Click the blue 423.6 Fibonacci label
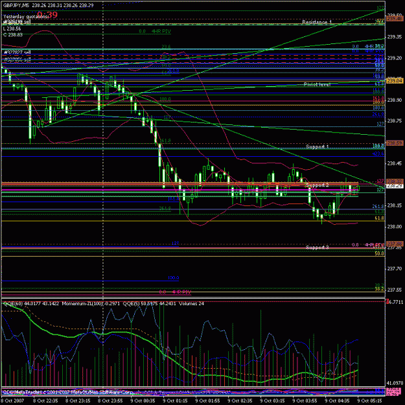405x405 pixels. click(x=378, y=154)
